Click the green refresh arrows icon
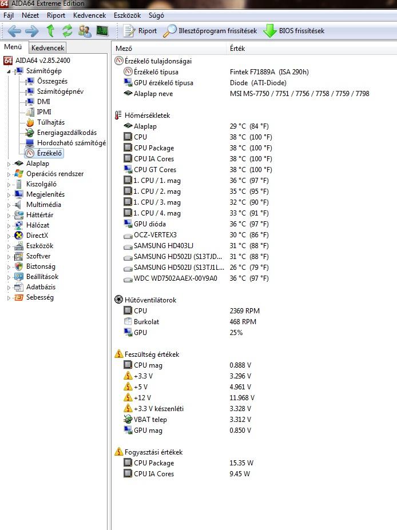 68,31
